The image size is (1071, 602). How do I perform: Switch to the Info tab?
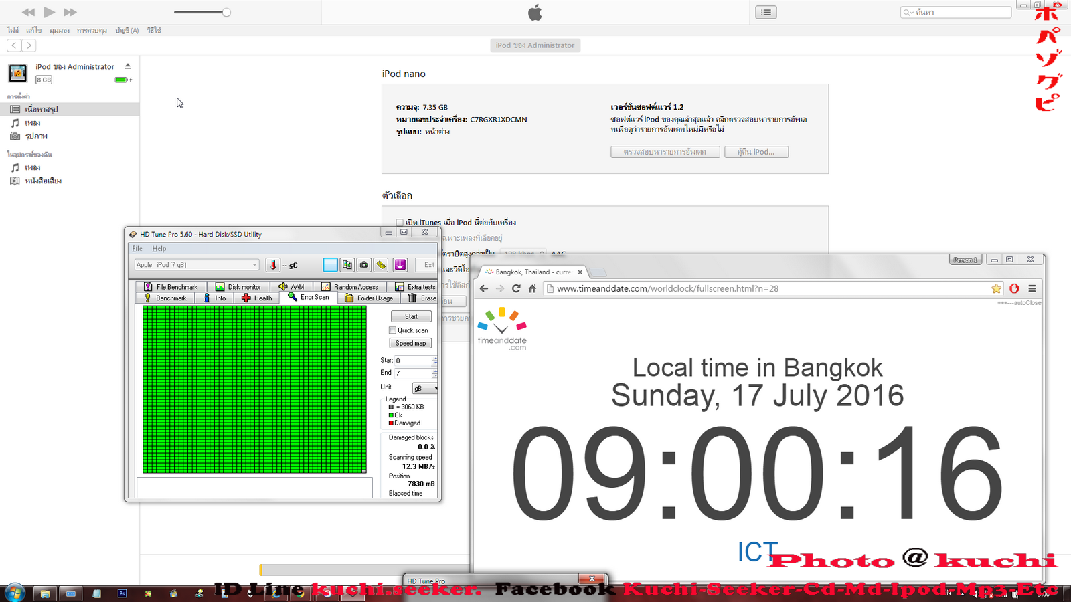[x=215, y=298]
